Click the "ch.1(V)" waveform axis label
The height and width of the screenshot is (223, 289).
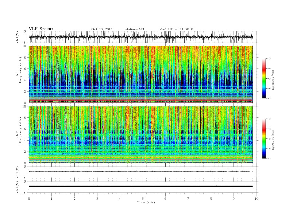coord(18,37)
